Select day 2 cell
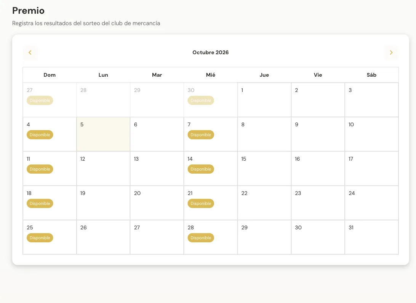Image resolution: width=416 pixels, height=303 pixels. pyautogui.click(x=318, y=100)
